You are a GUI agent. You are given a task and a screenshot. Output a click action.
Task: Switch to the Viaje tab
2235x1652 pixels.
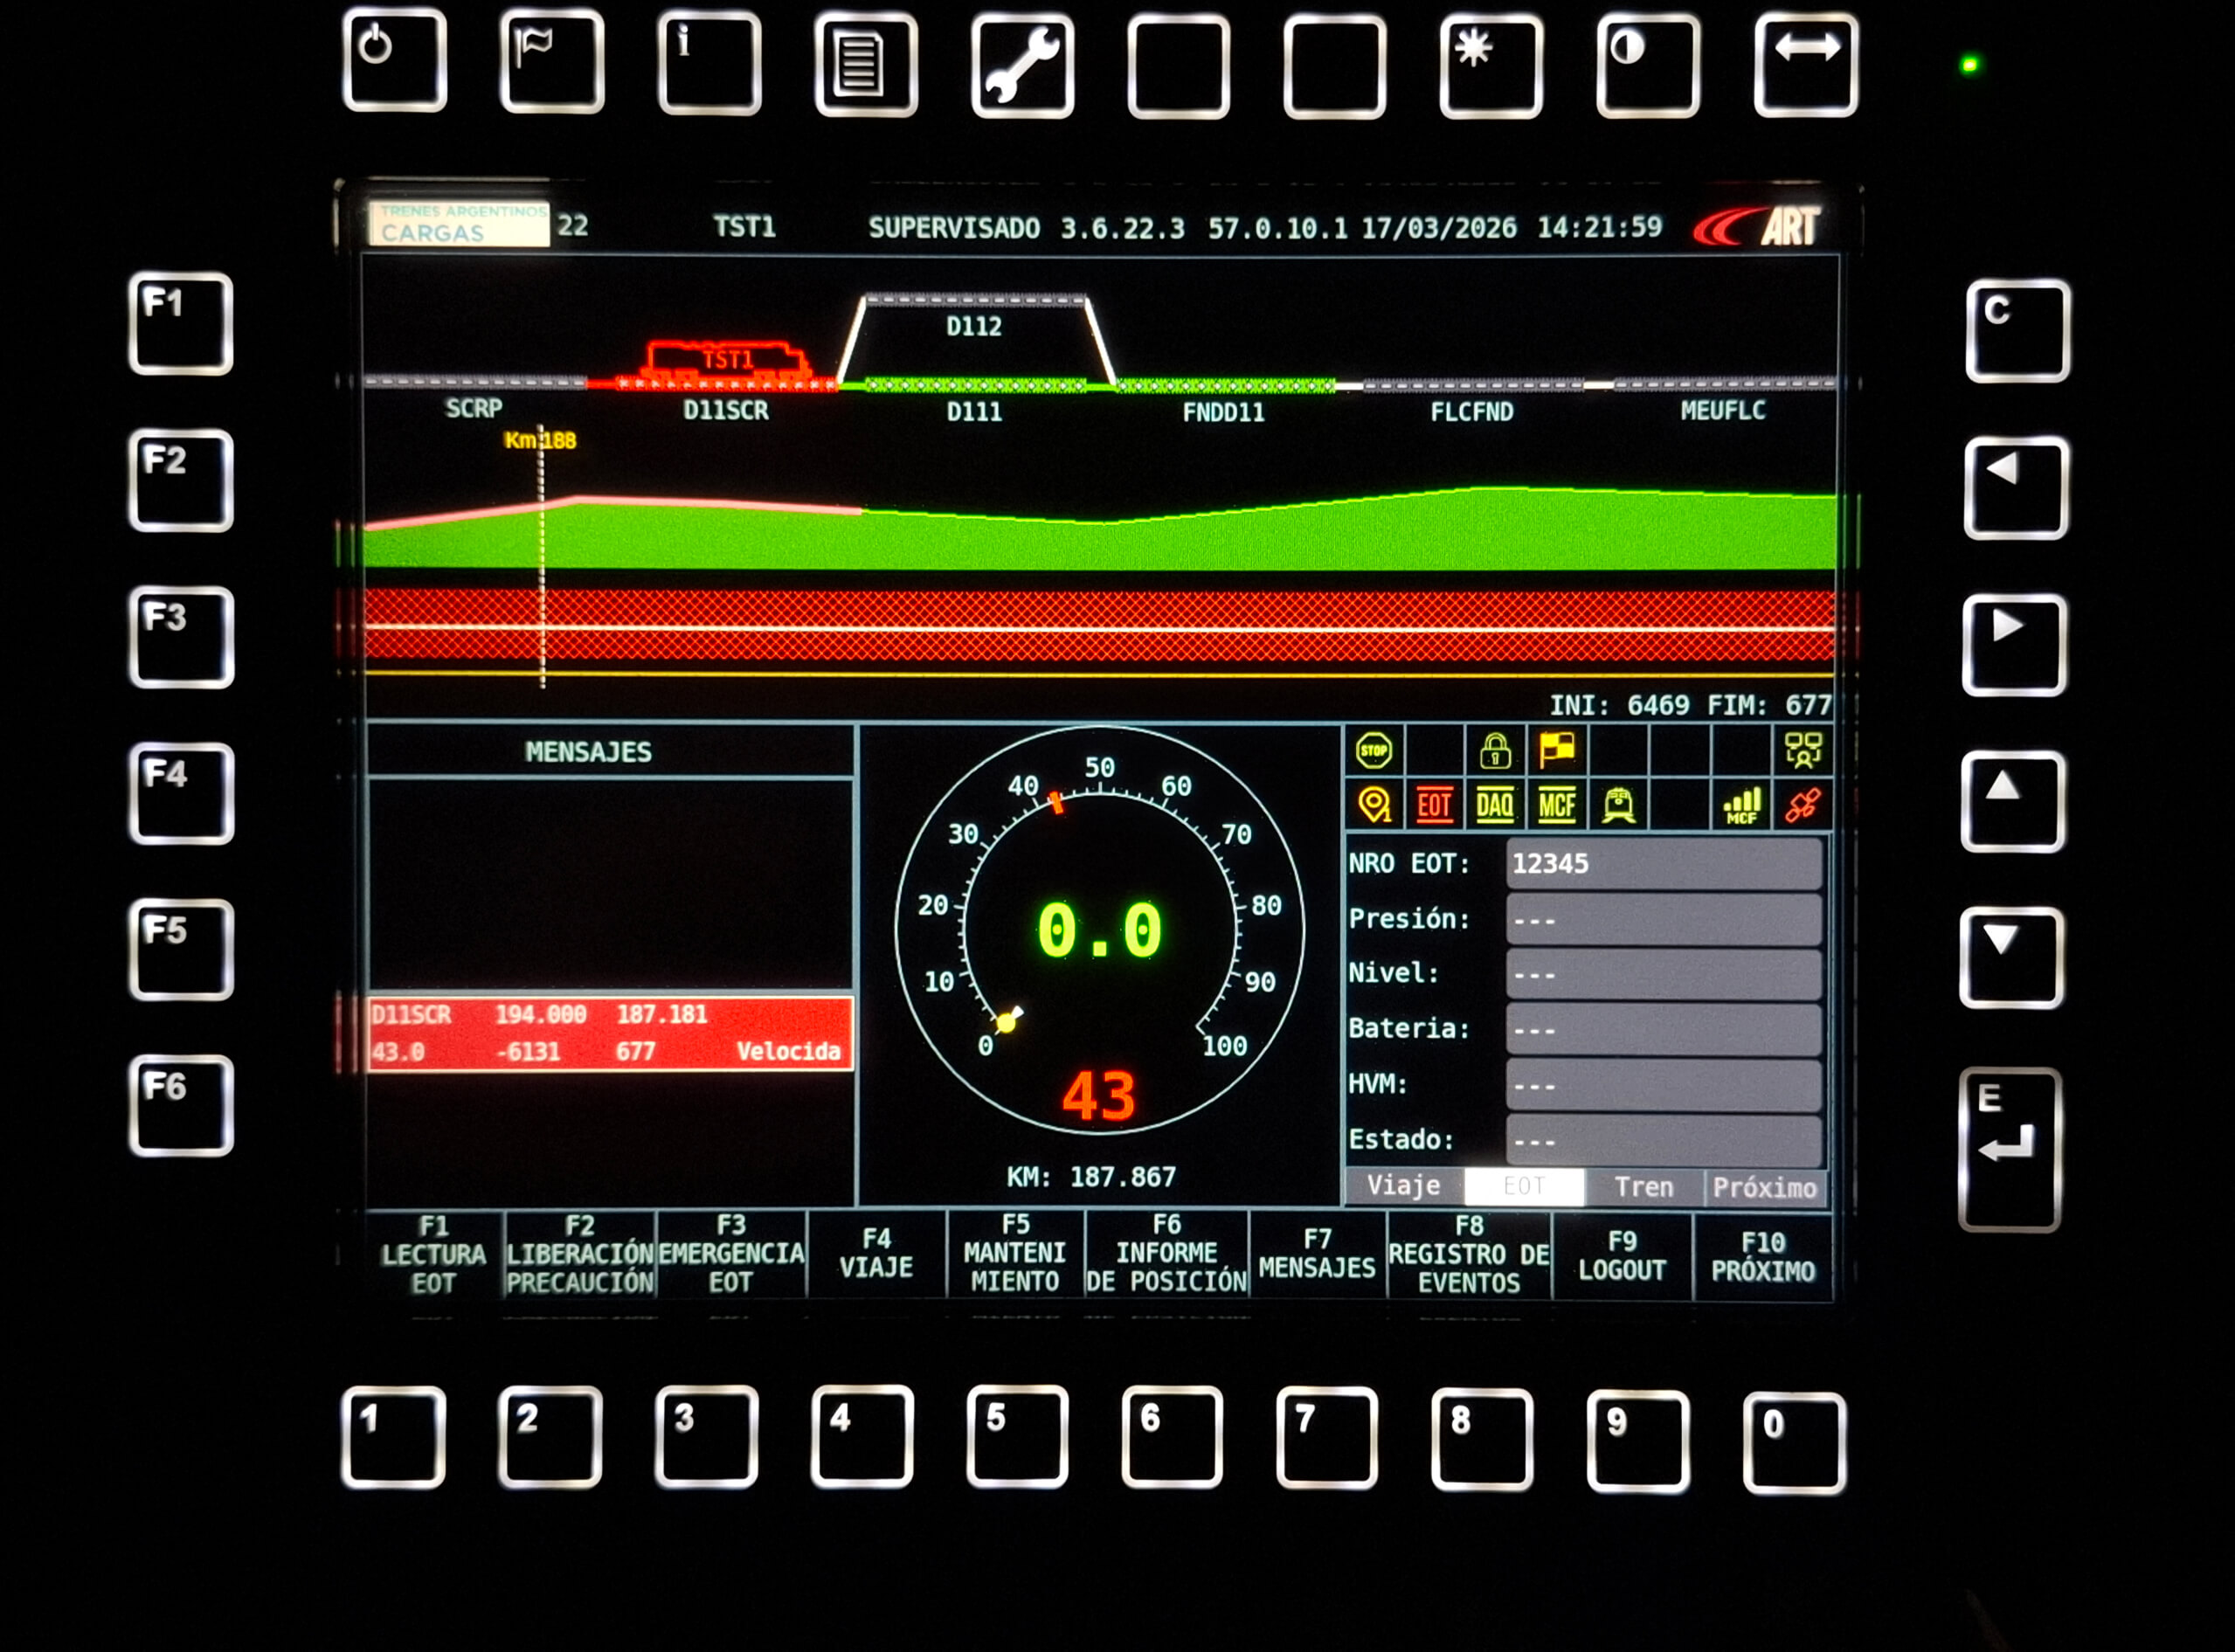[1404, 1187]
